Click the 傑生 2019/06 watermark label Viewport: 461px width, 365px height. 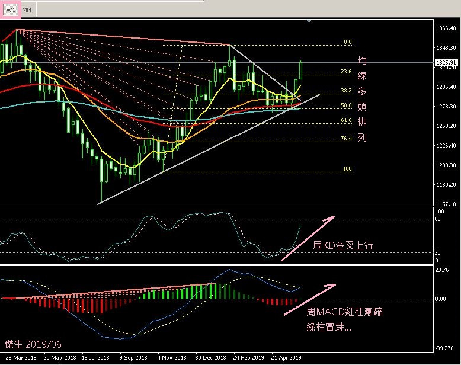pyautogui.click(x=33, y=344)
